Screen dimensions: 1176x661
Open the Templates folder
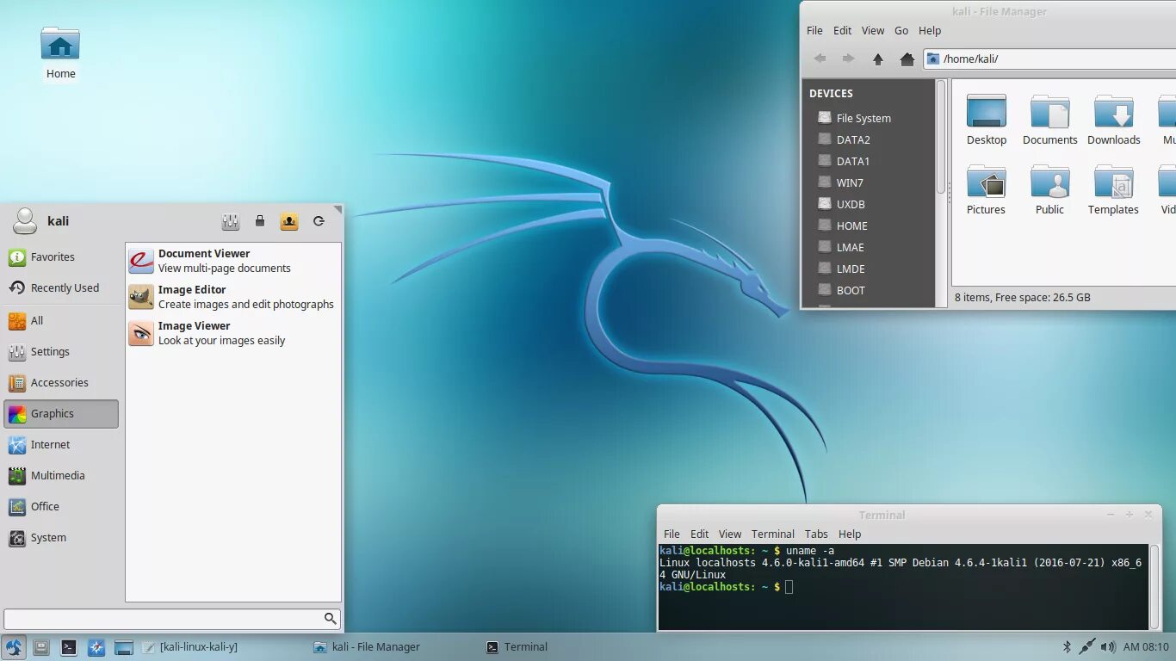click(x=1113, y=189)
